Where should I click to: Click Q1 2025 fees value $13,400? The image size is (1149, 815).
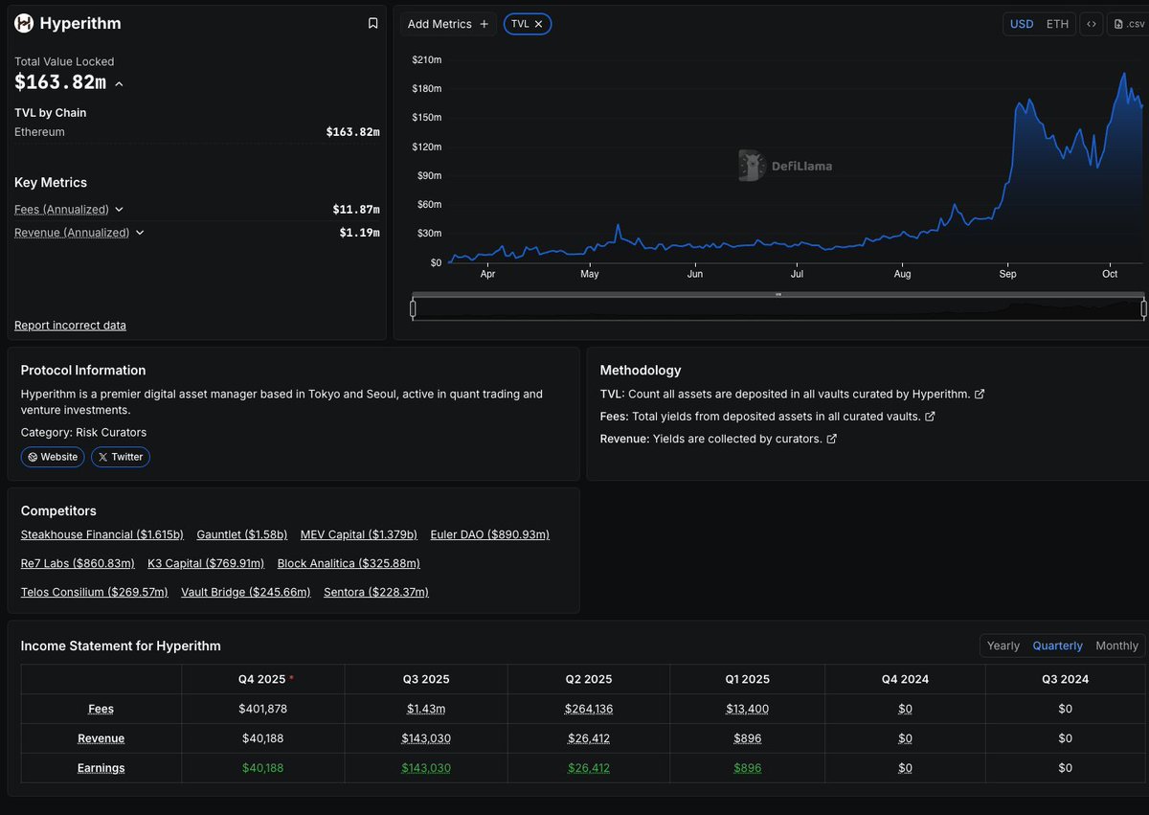click(747, 709)
